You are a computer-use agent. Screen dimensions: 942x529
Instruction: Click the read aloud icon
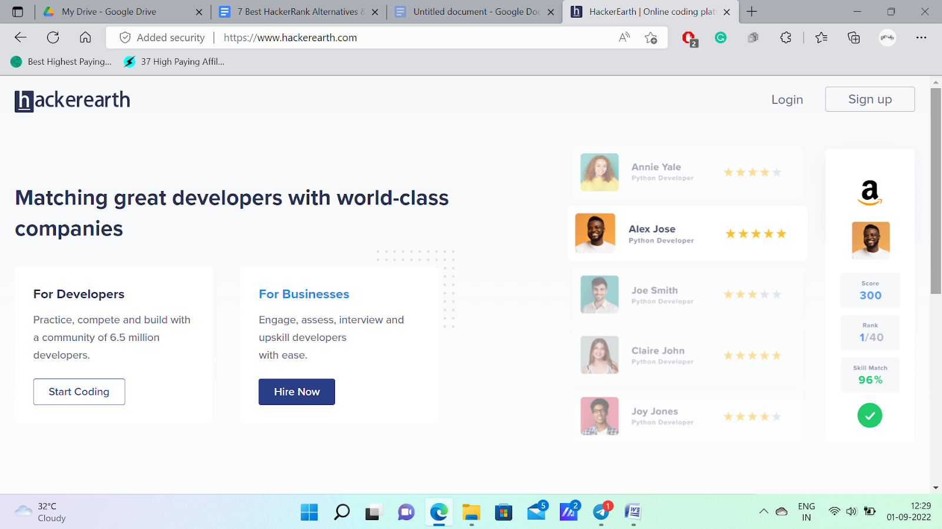point(625,38)
